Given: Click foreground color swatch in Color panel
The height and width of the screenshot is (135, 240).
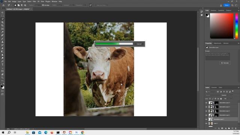Looking at the screenshot, I should tap(207, 15).
